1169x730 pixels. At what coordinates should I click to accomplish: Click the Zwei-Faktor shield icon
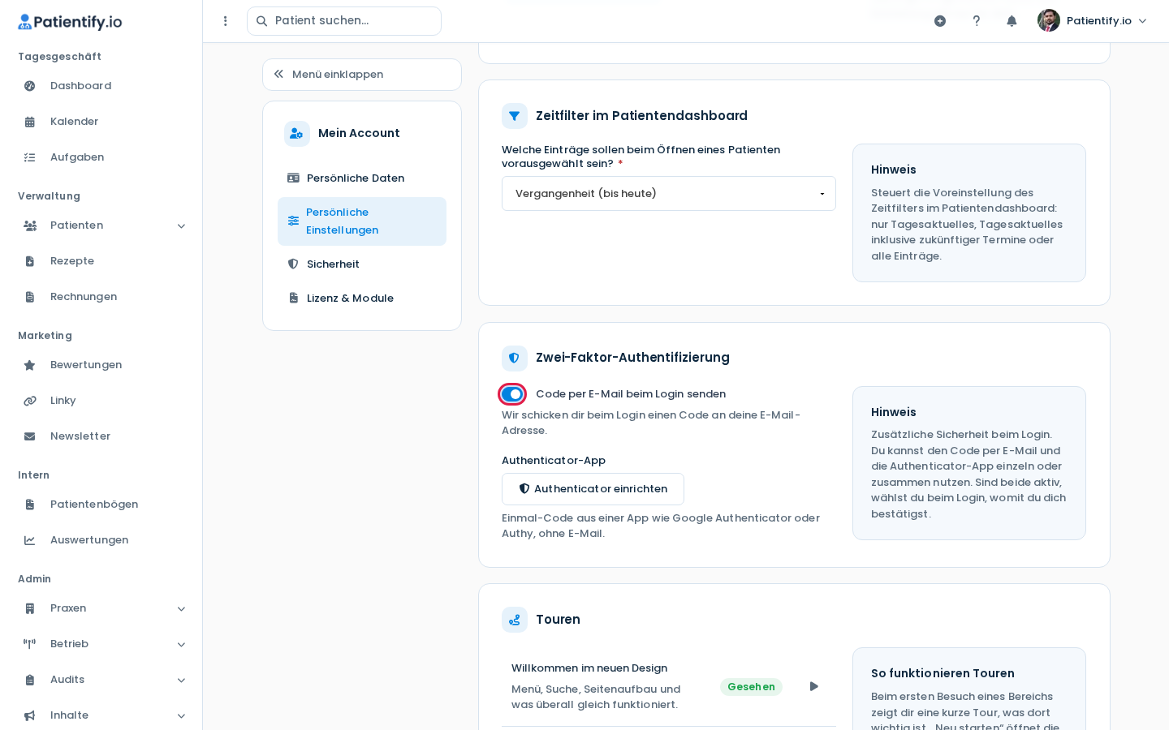(515, 358)
